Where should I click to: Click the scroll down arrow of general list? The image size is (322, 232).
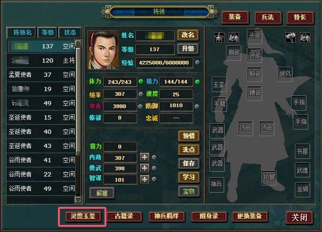pos(78,200)
